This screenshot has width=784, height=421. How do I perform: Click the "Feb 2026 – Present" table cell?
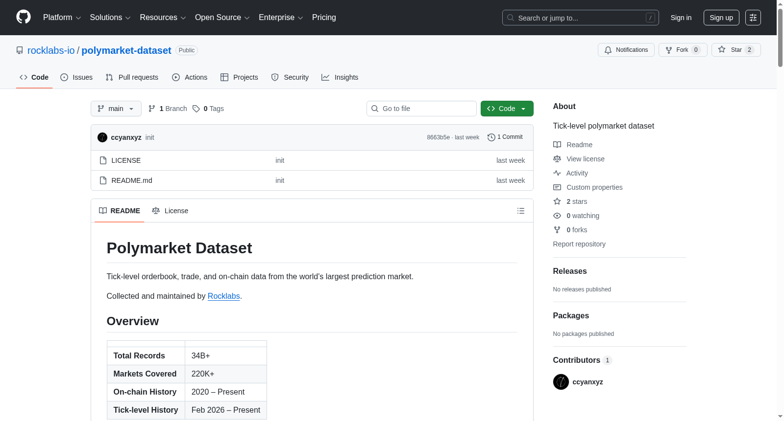pos(226,410)
